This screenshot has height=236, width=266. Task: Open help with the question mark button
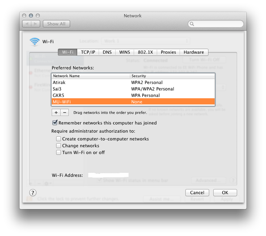click(x=33, y=192)
